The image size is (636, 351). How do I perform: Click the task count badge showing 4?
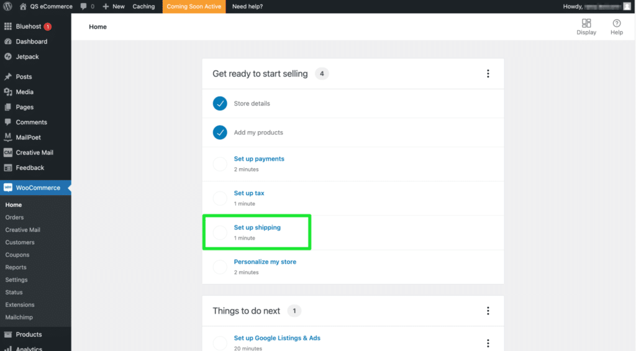[322, 74]
